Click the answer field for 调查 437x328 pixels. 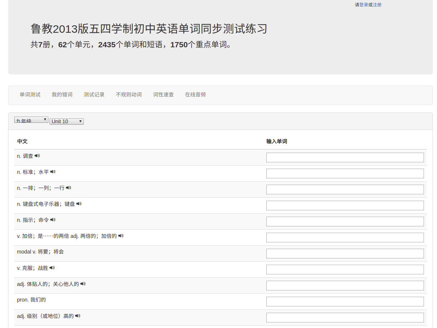(345, 157)
